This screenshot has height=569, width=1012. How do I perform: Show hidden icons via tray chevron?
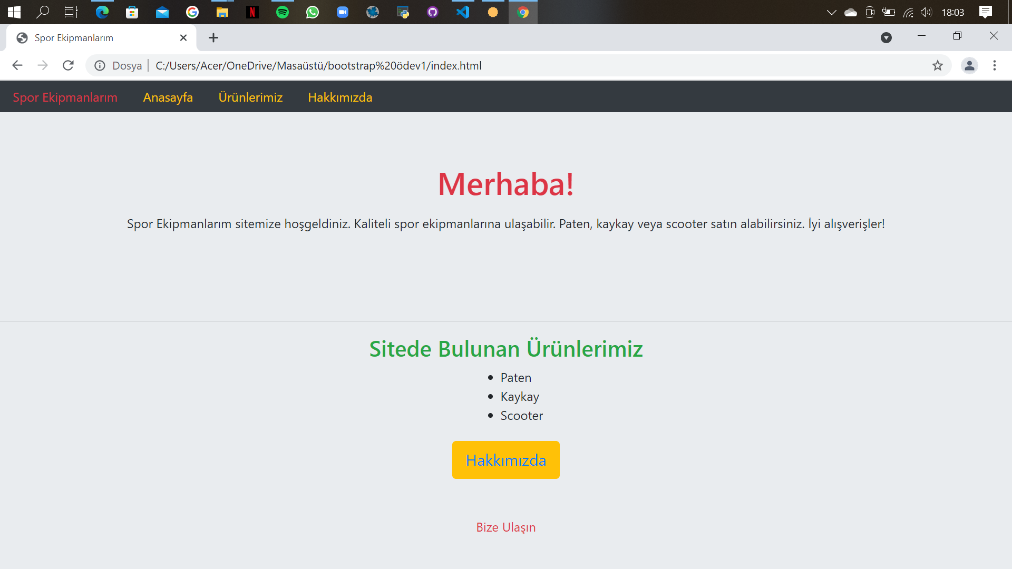pyautogui.click(x=832, y=12)
